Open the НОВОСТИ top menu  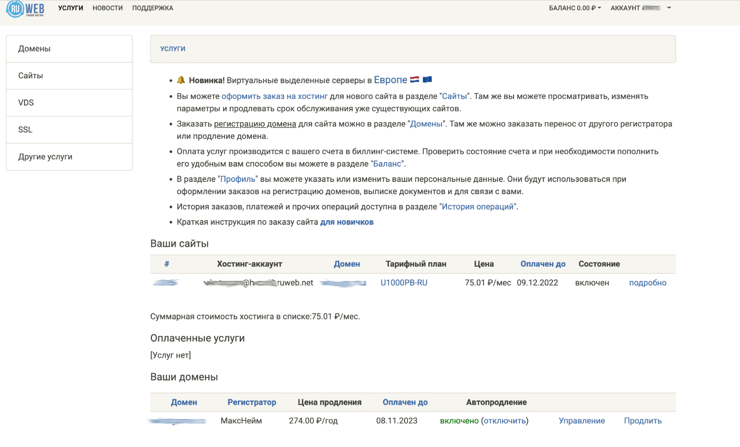pos(108,8)
